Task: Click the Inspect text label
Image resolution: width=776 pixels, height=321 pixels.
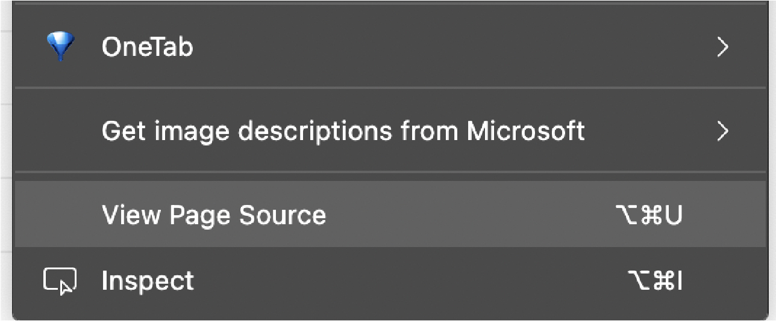Action: (x=148, y=281)
